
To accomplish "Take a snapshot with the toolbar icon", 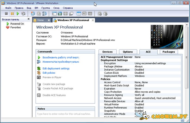I will (33, 14).
